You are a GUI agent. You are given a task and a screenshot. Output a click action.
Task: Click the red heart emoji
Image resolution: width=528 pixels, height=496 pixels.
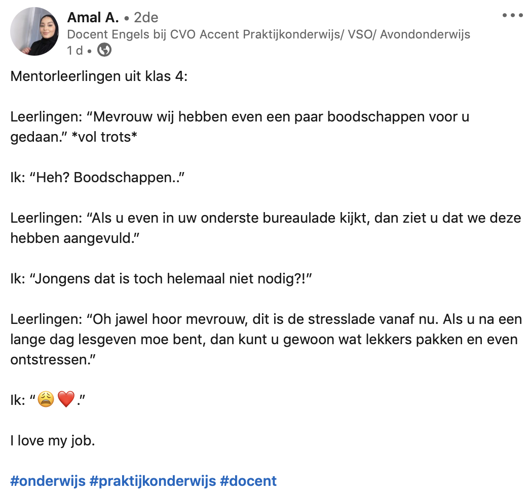(x=66, y=400)
